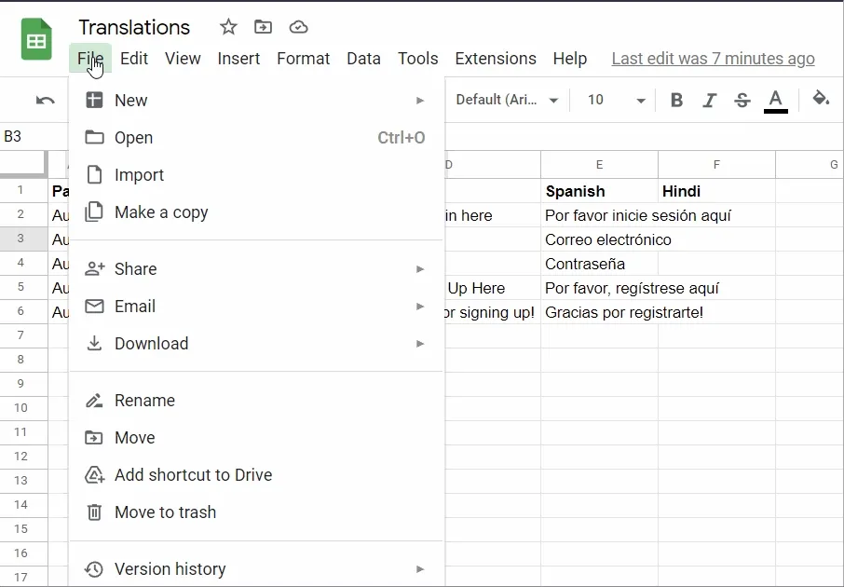Select the Spanish header cell
Screen dimensions: 844x587
click(x=598, y=191)
